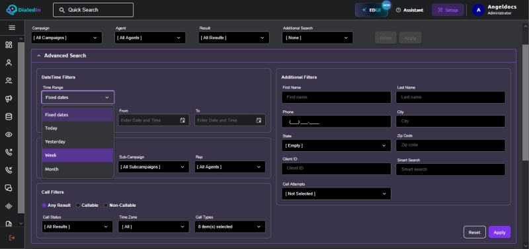The height and width of the screenshot is (249, 529).
Task: Focus the Client ID field
Action: click(337, 168)
